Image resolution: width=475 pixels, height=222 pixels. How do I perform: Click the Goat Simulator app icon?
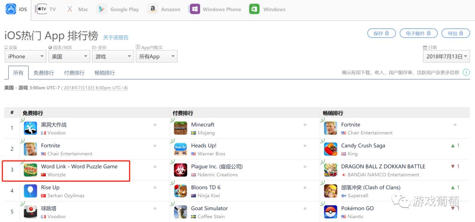click(181, 212)
